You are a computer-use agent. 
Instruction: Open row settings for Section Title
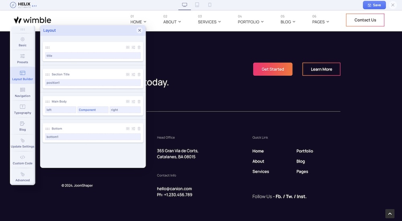coord(133,74)
